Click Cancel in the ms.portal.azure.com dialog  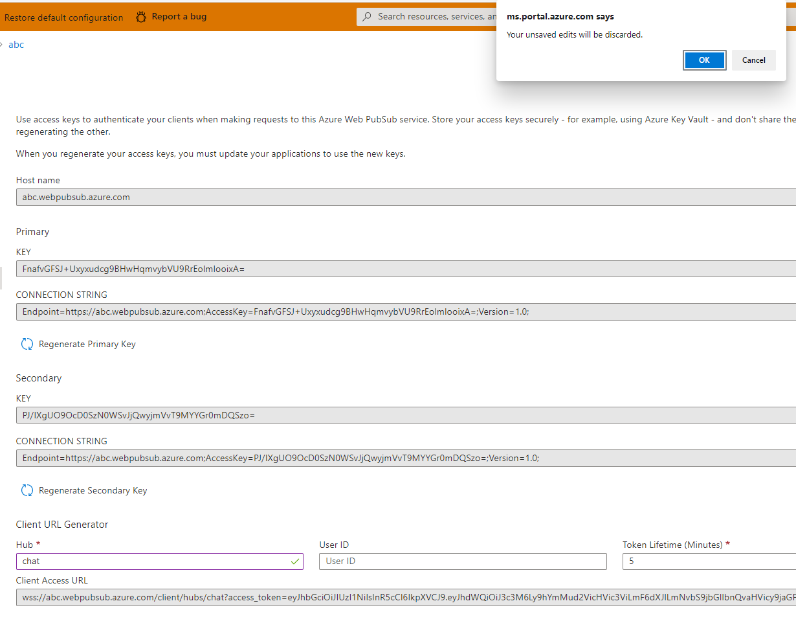pyautogui.click(x=753, y=60)
